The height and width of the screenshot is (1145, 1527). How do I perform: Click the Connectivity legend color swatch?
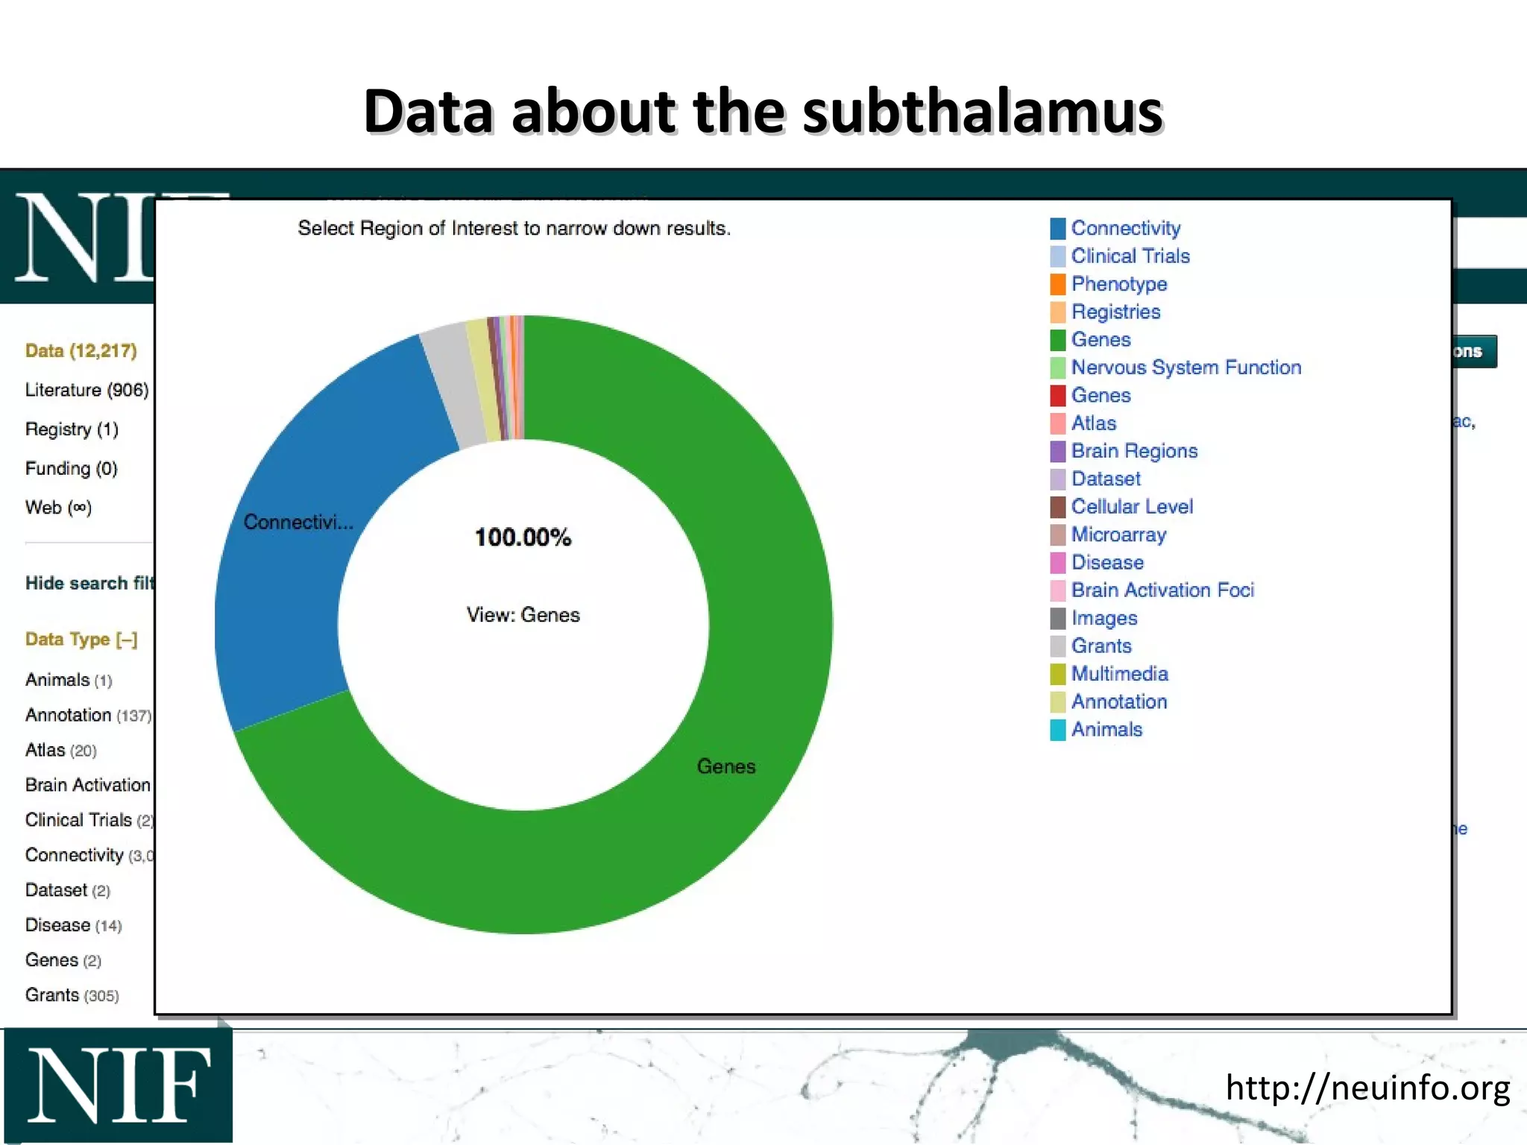click(1057, 228)
